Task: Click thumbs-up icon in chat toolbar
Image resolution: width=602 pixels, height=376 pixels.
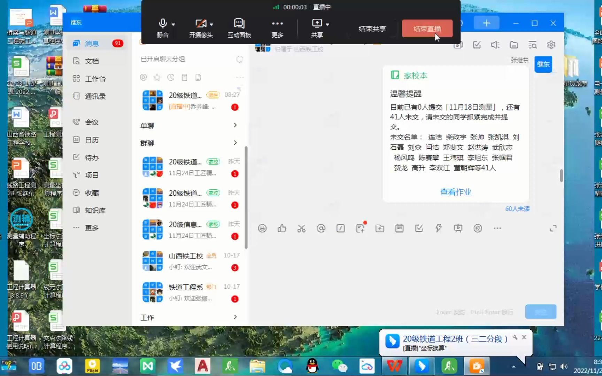Action: (282, 228)
